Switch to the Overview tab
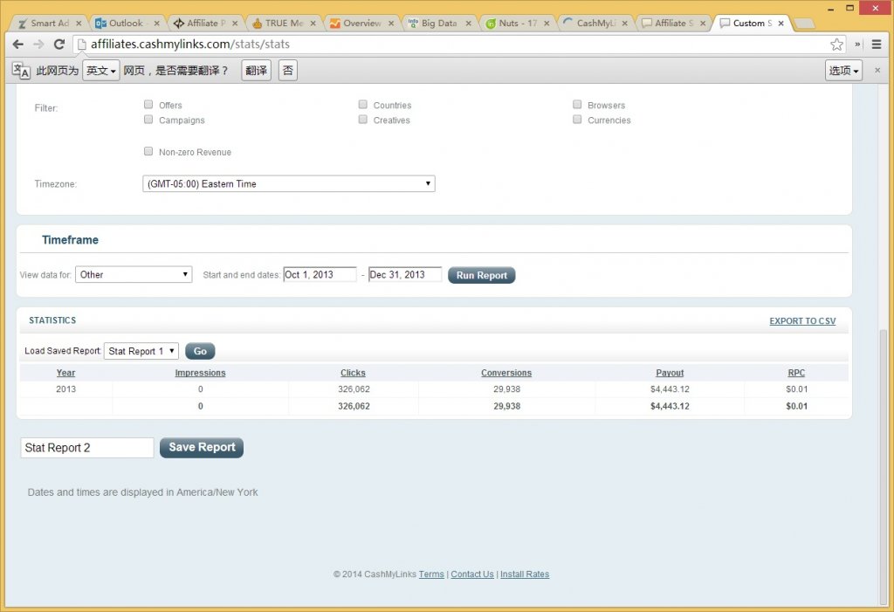The image size is (894, 612). coord(361,24)
